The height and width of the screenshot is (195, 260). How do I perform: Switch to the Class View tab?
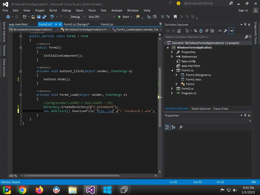pyautogui.click(x=221, y=109)
